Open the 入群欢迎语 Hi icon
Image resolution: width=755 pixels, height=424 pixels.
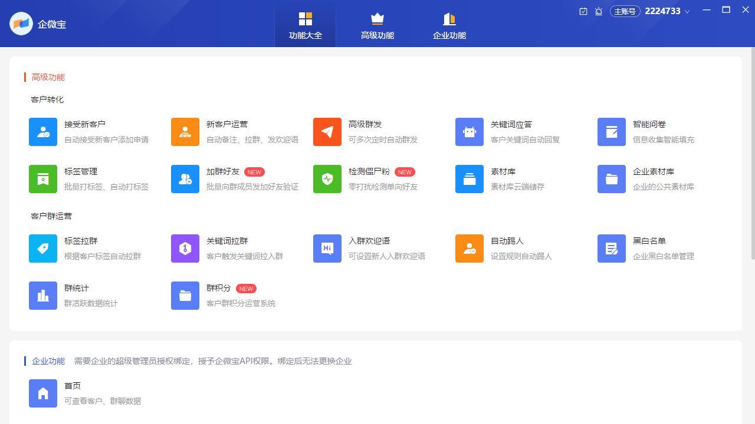click(327, 249)
